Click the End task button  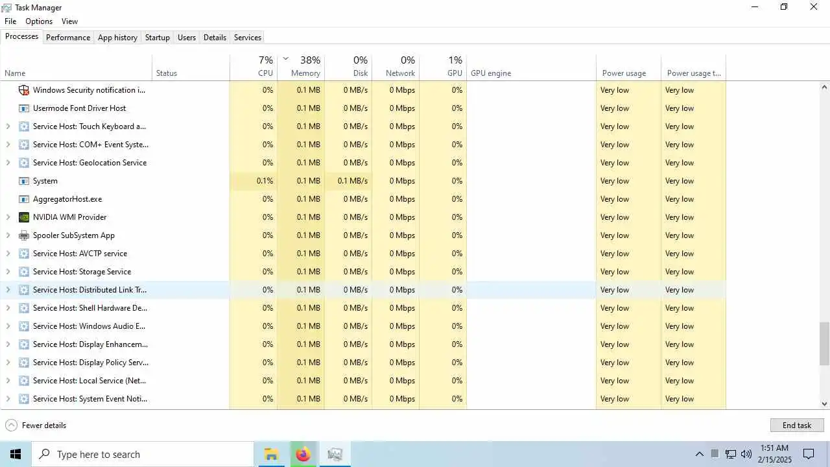(797, 425)
